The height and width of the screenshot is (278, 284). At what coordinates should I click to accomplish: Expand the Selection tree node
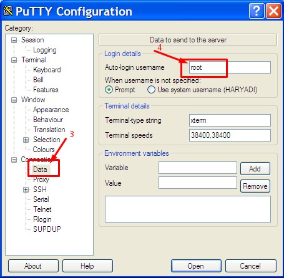(26, 140)
